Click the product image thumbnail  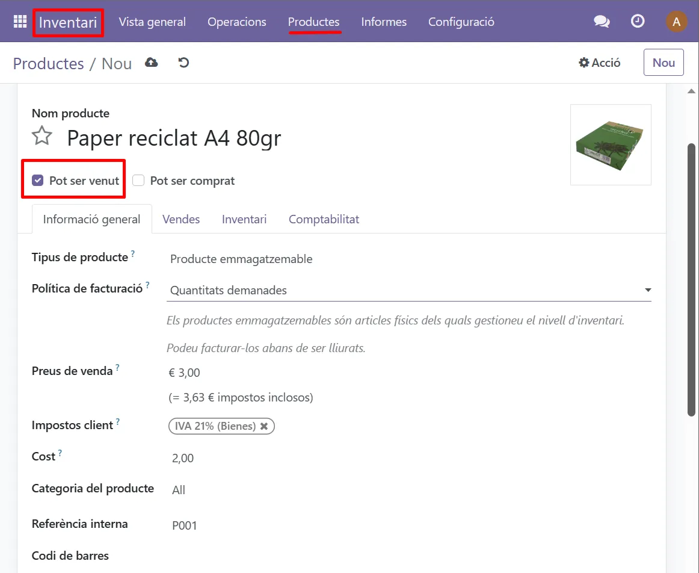pyautogui.click(x=610, y=144)
